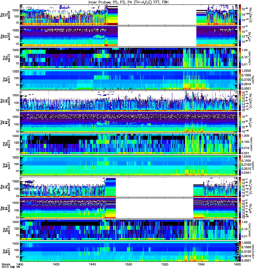
Task: Click the 1600 time tick label
Action: click(237, 264)
